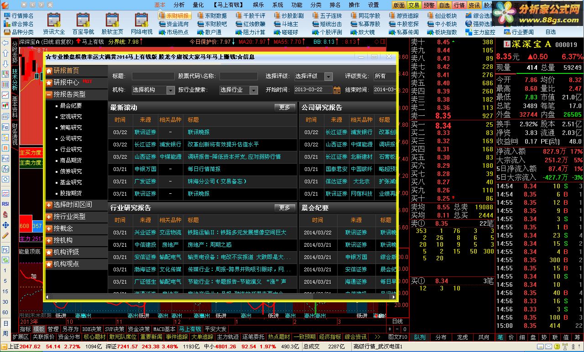
Task: Open 同花学股 toolbar item
Action: (365, 16)
